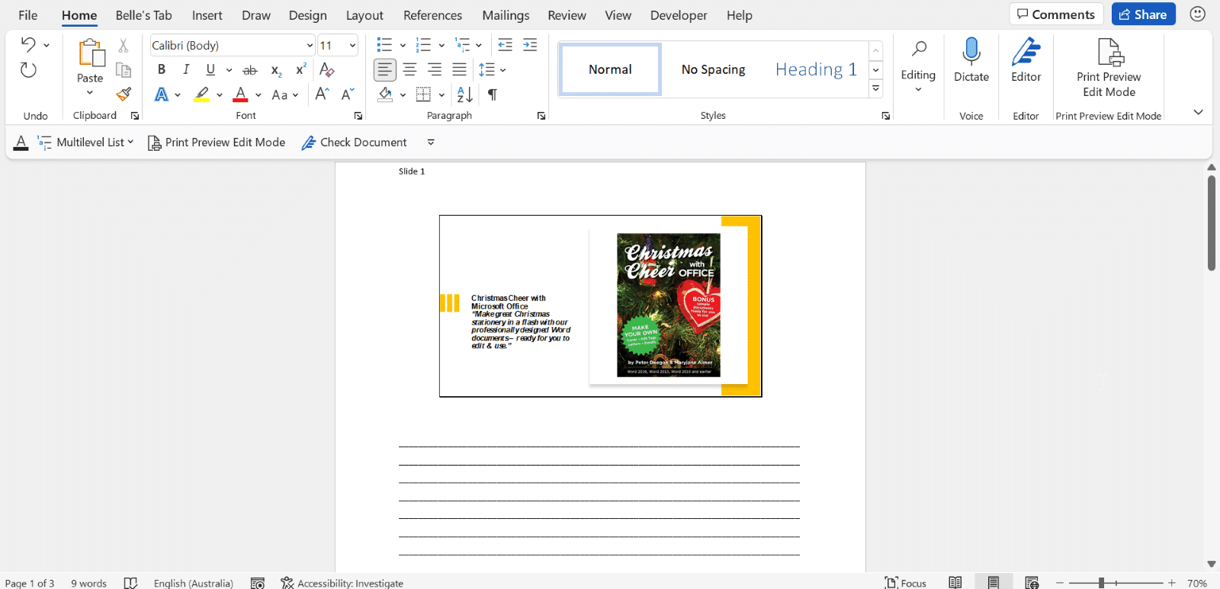Image resolution: width=1220 pixels, height=589 pixels.
Task: Toggle Underline formatting
Action: (210, 70)
